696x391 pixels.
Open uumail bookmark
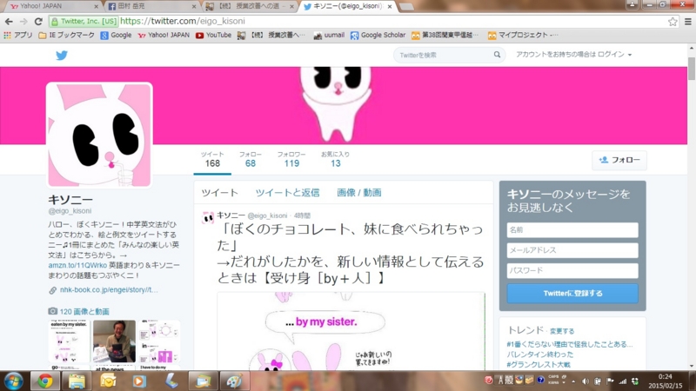(x=329, y=35)
